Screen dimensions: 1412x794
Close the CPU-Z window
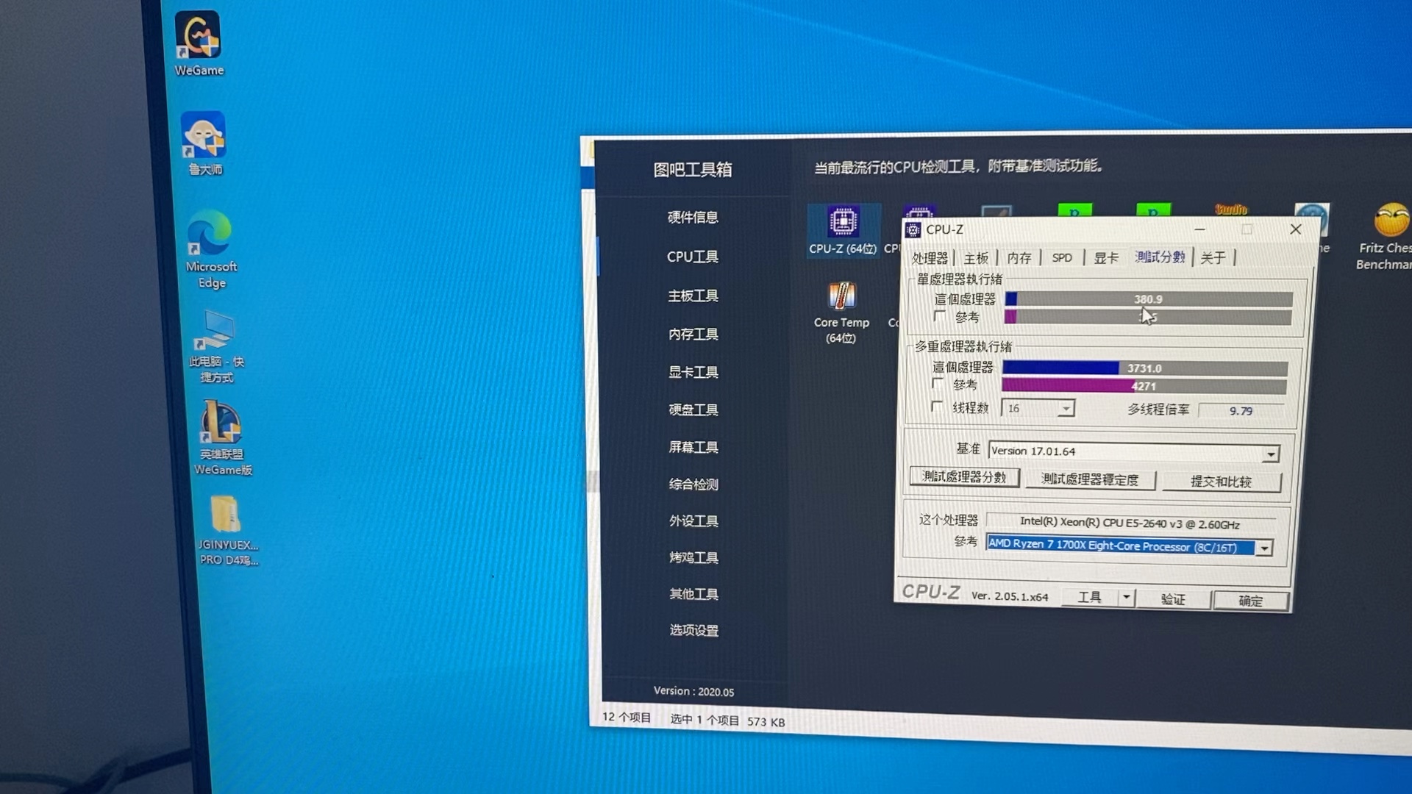[1296, 229]
